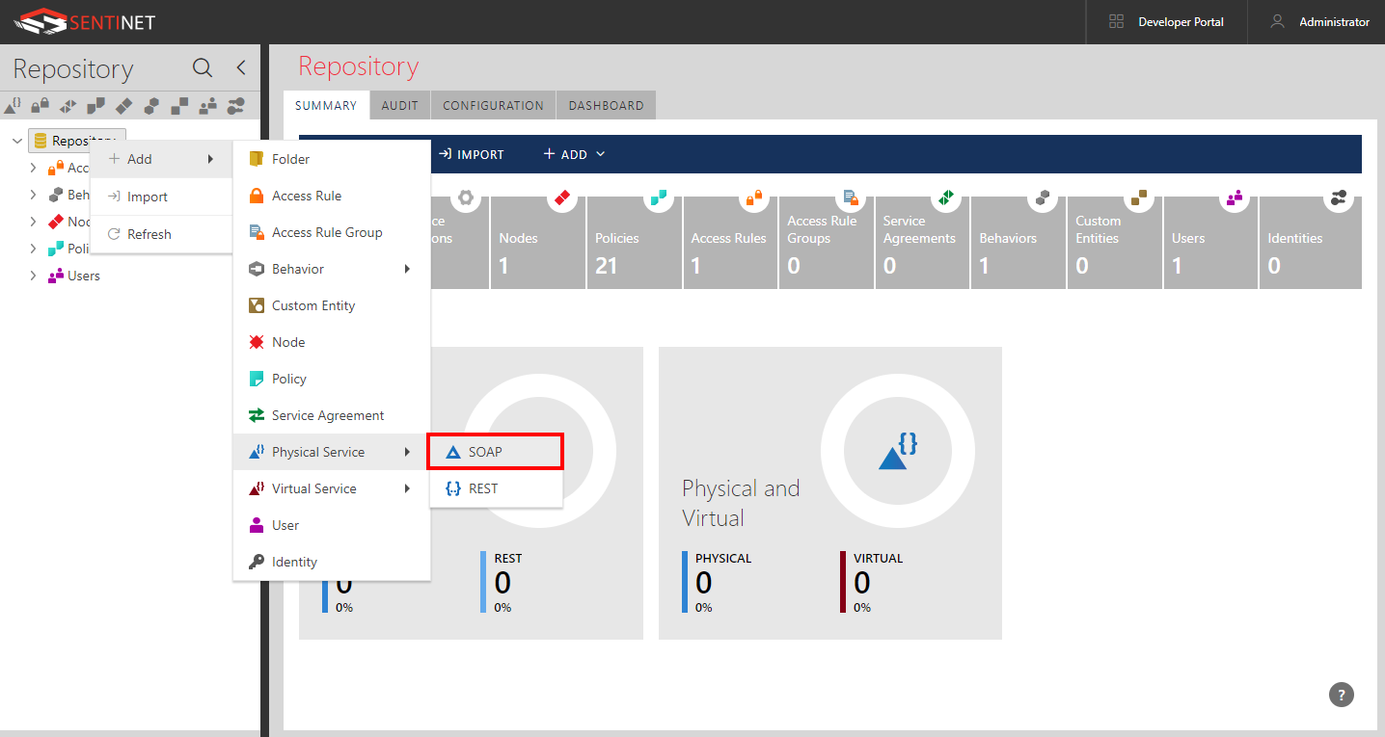This screenshot has height=737, width=1385.
Task: Add a new Folder
Action: tap(331, 159)
